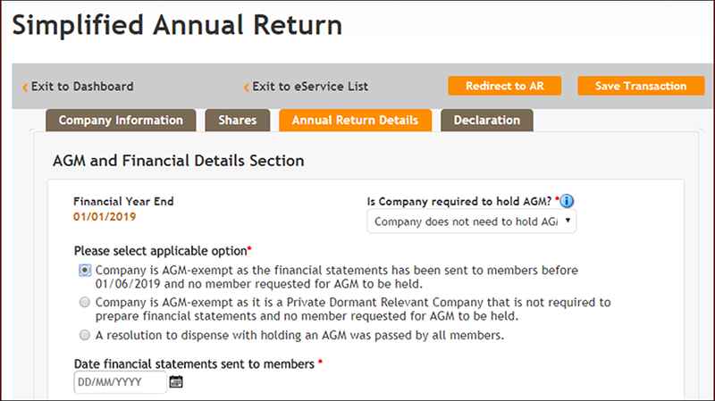The height and width of the screenshot is (401, 715).
Task: Click the AGM info icon
Action: (x=567, y=201)
